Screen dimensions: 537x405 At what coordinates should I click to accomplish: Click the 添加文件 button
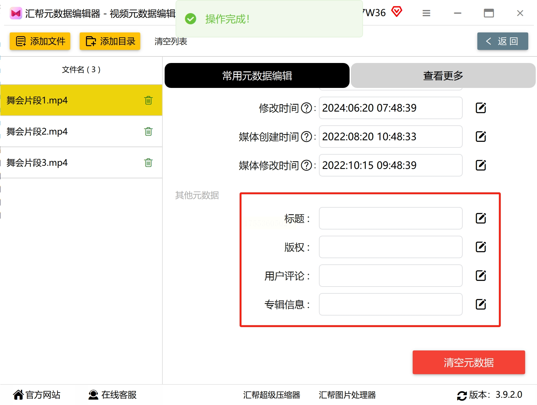pos(40,41)
